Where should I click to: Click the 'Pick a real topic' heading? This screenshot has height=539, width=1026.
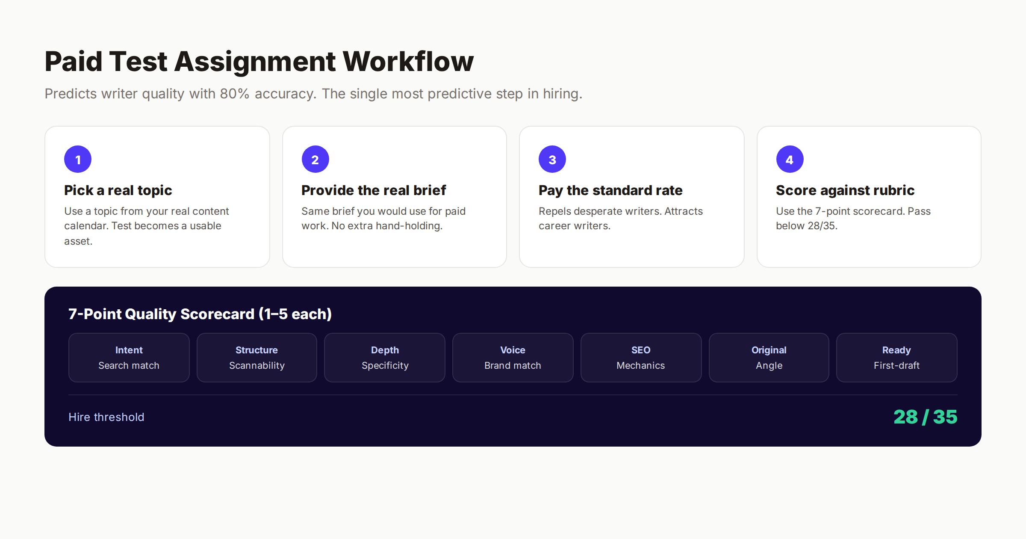click(118, 190)
